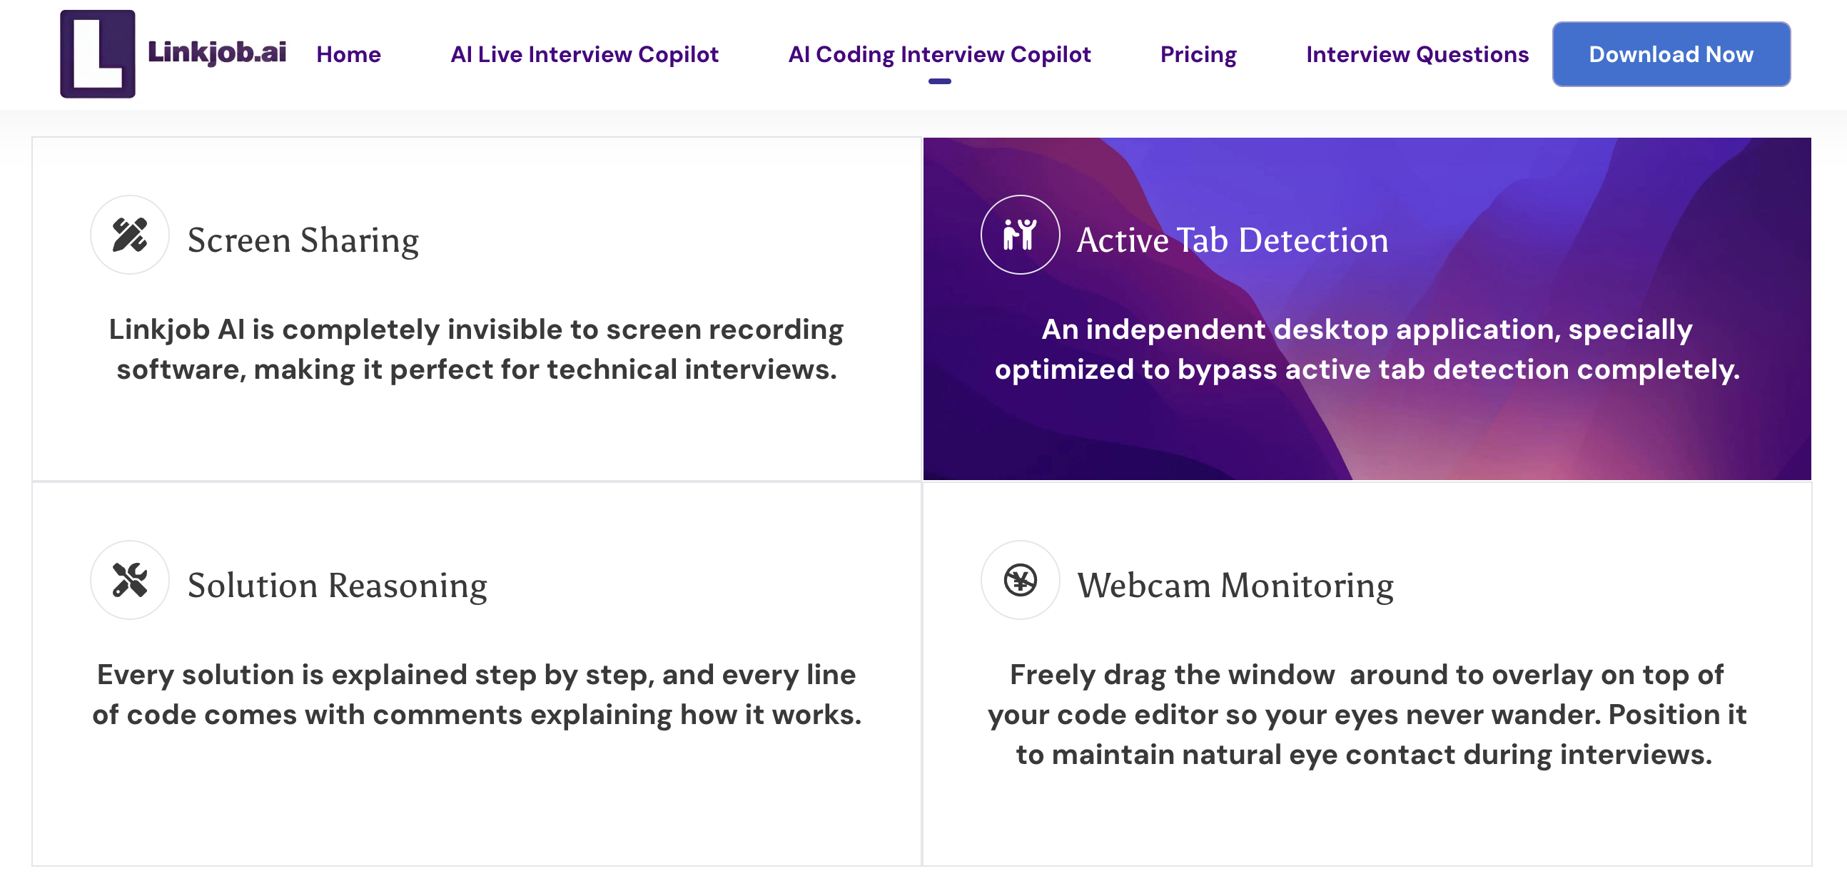Click the Solution Reasoning heading
The image size is (1847, 886).
pos(337,585)
